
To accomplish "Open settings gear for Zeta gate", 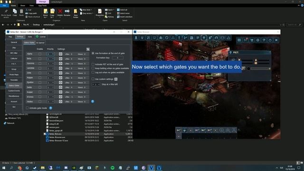I will pos(60,73).
